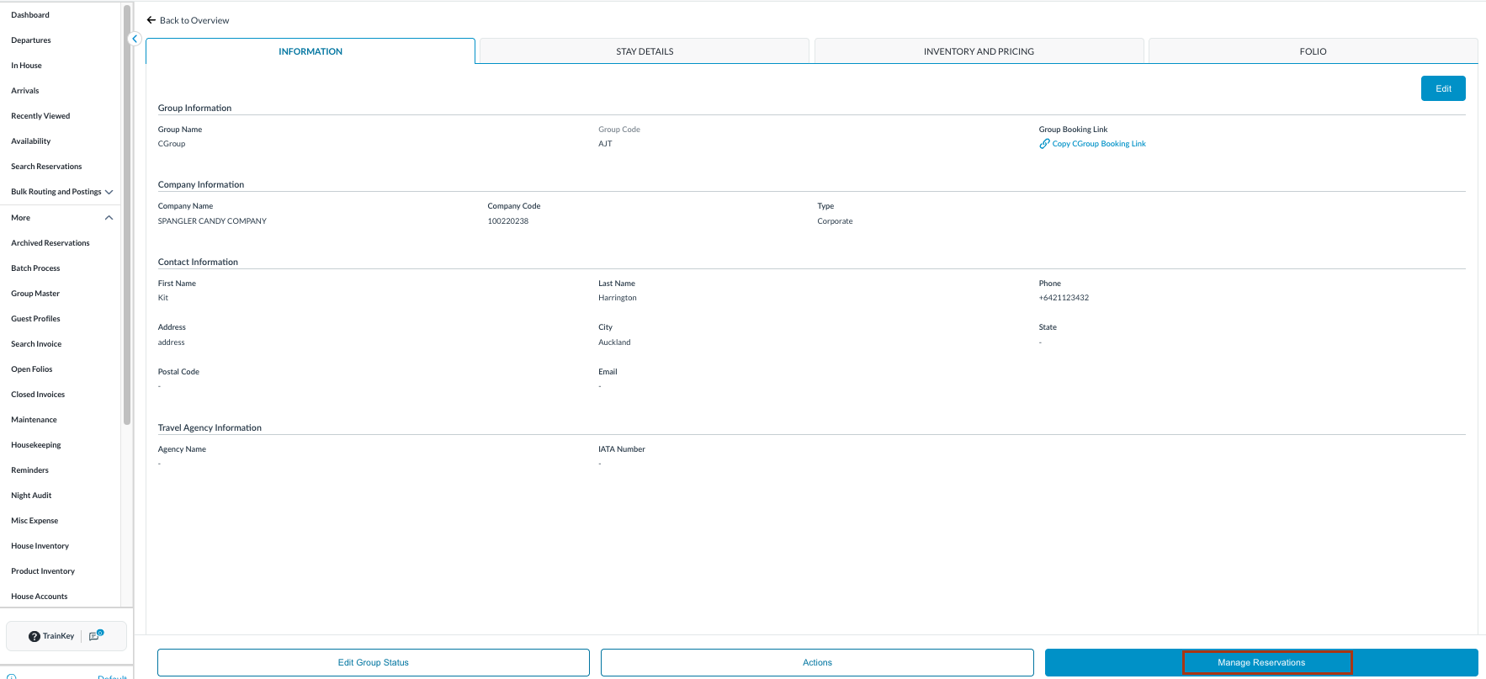
Task: Open TrainKey help question mark icon
Action: [34, 636]
